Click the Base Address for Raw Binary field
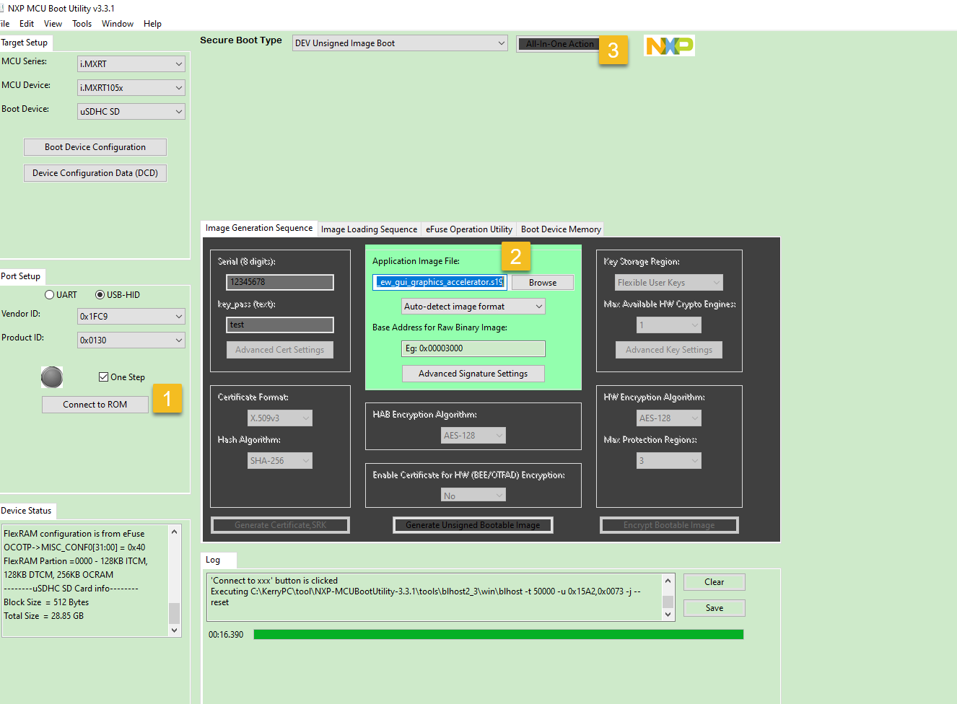Viewport: 957px width, 704px height. click(473, 348)
